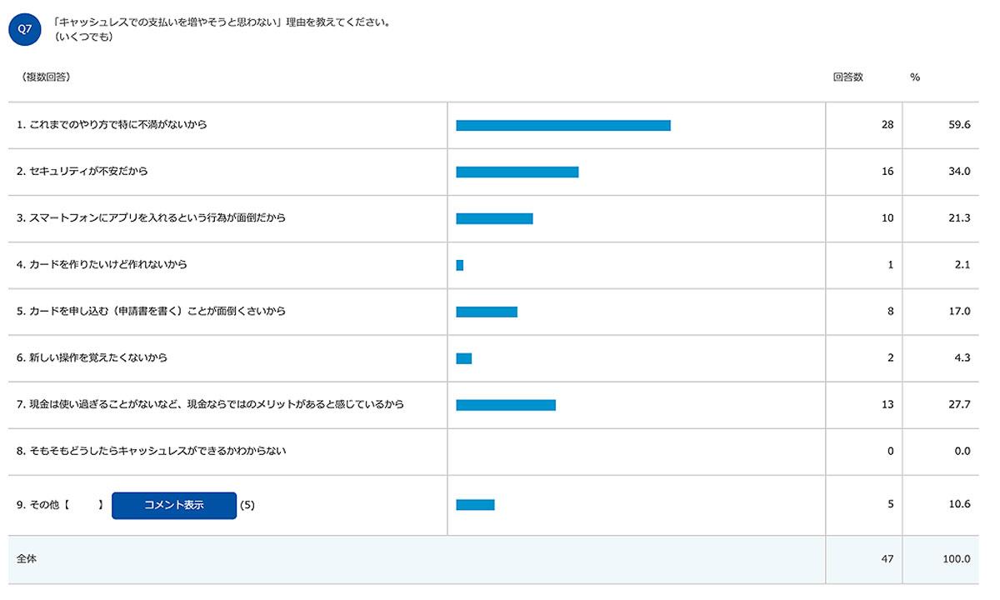
Task: Click the bar for カードを申し込む row
Action: (x=487, y=312)
